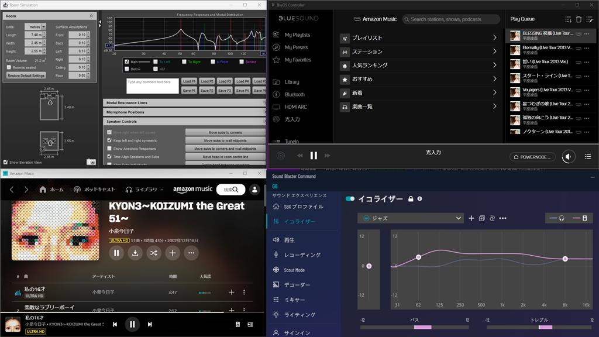Add new equalizer preset with plus icon
This screenshot has height=337, width=599.
tap(471, 218)
